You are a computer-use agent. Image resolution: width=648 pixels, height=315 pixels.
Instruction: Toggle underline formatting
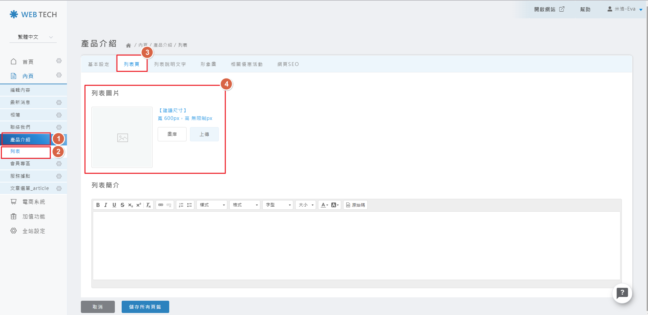pos(114,205)
